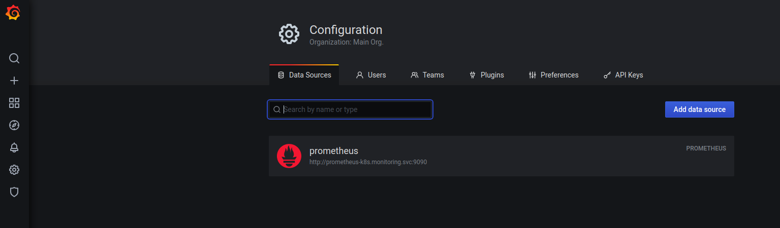Open the prometheus data source link
This screenshot has width=780, height=228.
(x=334, y=151)
